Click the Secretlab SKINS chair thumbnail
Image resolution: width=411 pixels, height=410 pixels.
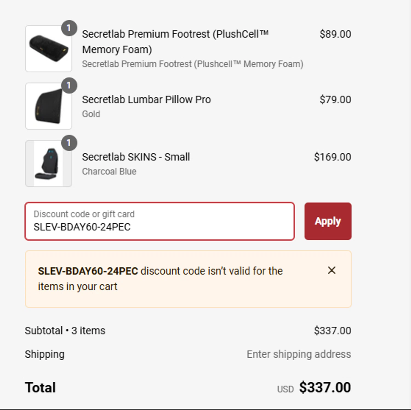click(48, 164)
